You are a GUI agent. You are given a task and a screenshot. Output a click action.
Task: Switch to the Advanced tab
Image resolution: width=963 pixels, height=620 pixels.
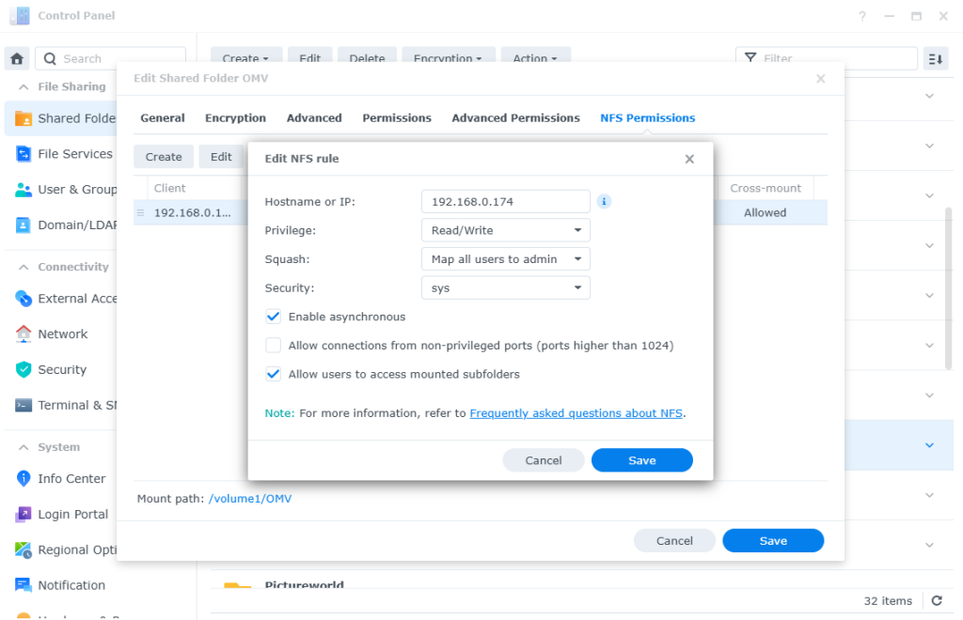[314, 117]
